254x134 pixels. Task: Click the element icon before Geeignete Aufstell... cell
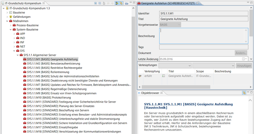click(164, 76)
